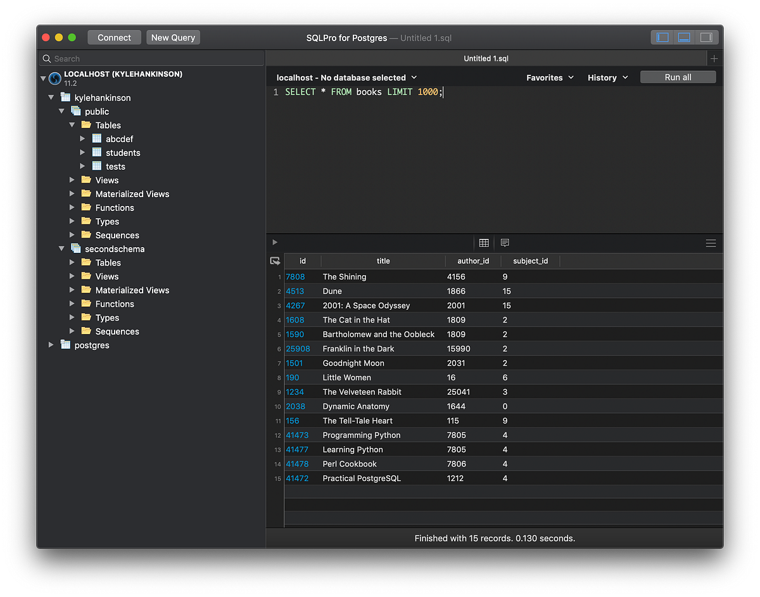Follow the id link 7808 for The Shining
The width and height of the screenshot is (760, 597).
click(x=294, y=276)
